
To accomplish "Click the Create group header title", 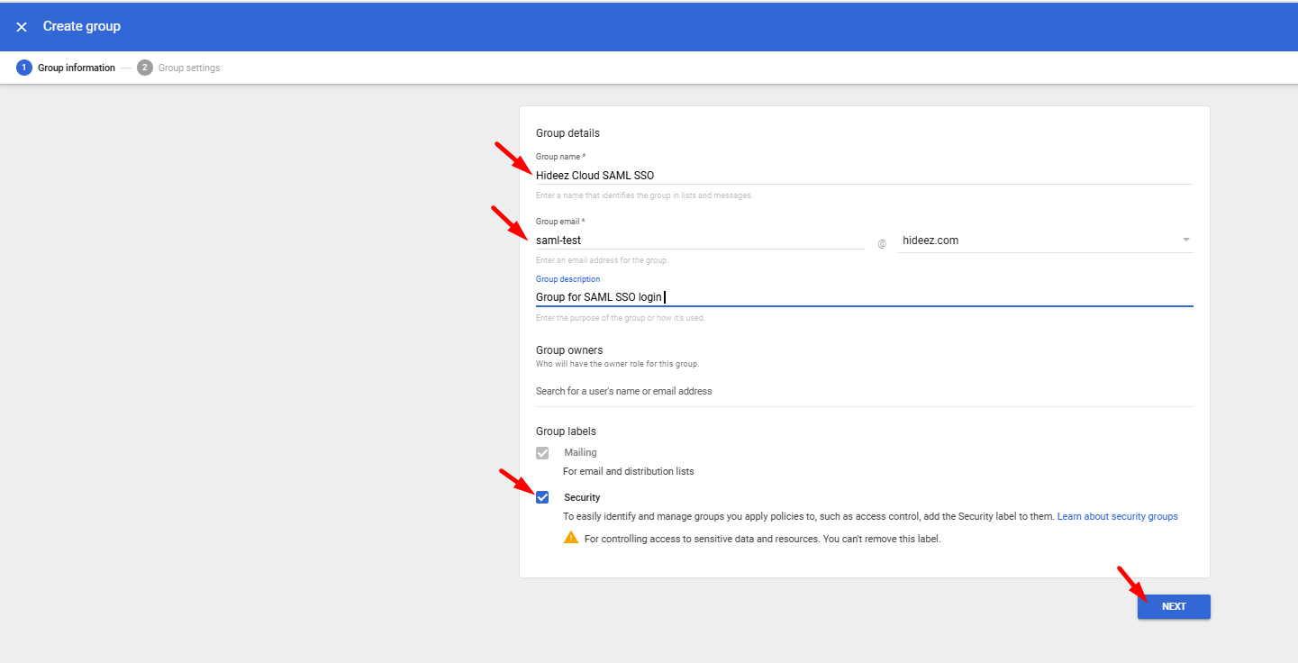I will (x=82, y=27).
